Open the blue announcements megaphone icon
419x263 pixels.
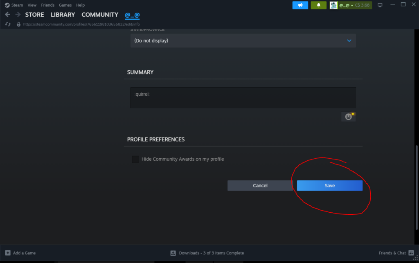(300, 5)
